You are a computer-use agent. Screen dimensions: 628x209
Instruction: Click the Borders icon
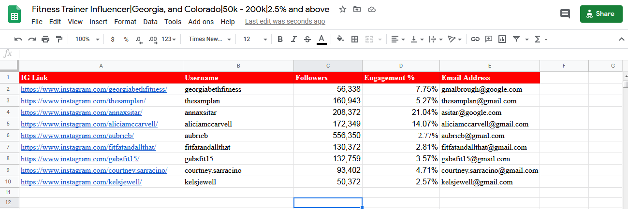355,39
